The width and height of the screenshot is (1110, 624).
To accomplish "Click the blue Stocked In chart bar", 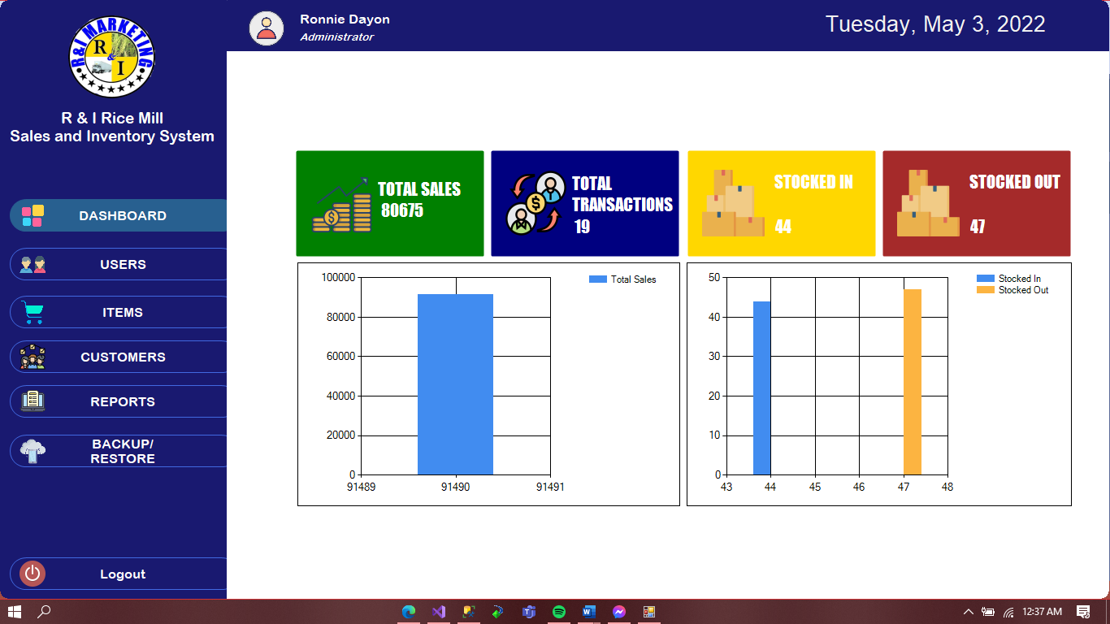I will click(x=761, y=388).
